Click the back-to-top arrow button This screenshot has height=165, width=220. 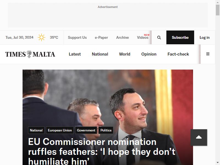click(x=199, y=137)
